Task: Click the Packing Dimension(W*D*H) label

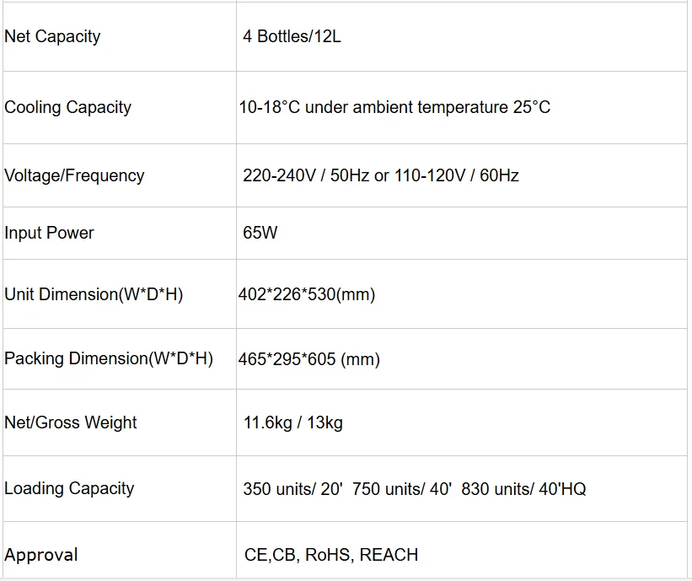Action: point(109,359)
